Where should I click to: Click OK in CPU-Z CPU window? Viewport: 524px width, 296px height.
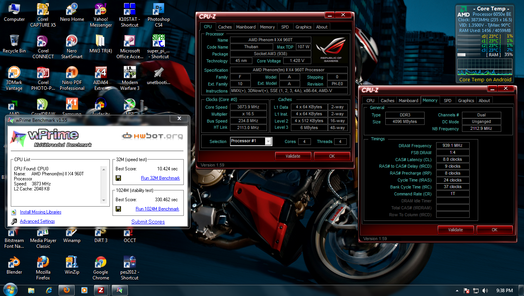click(x=332, y=156)
